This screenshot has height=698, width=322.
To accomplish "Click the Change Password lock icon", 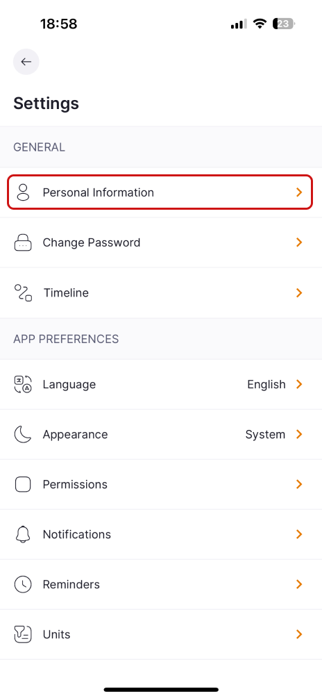I will tap(23, 242).
